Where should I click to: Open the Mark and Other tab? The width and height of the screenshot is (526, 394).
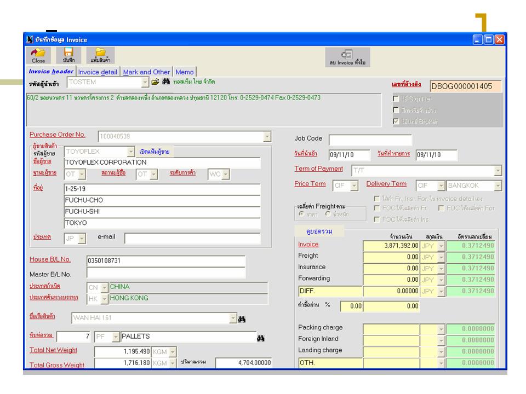pos(146,72)
